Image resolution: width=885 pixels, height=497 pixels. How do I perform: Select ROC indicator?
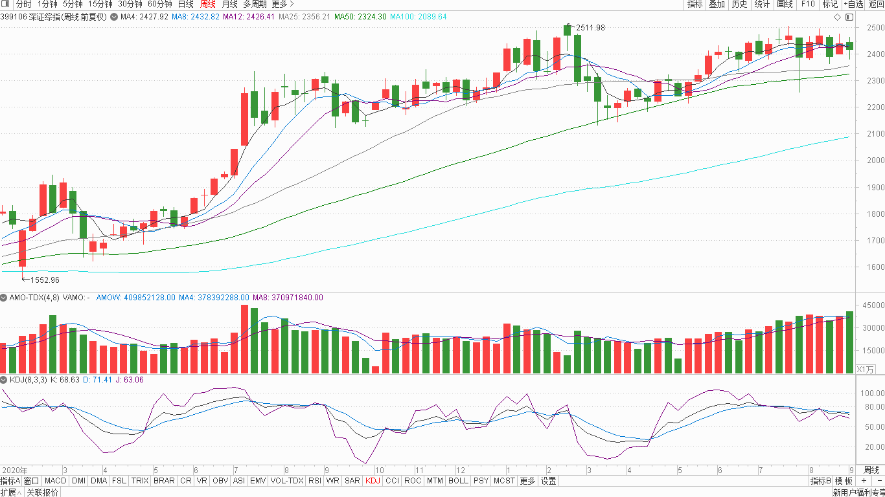tap(413, 481)
